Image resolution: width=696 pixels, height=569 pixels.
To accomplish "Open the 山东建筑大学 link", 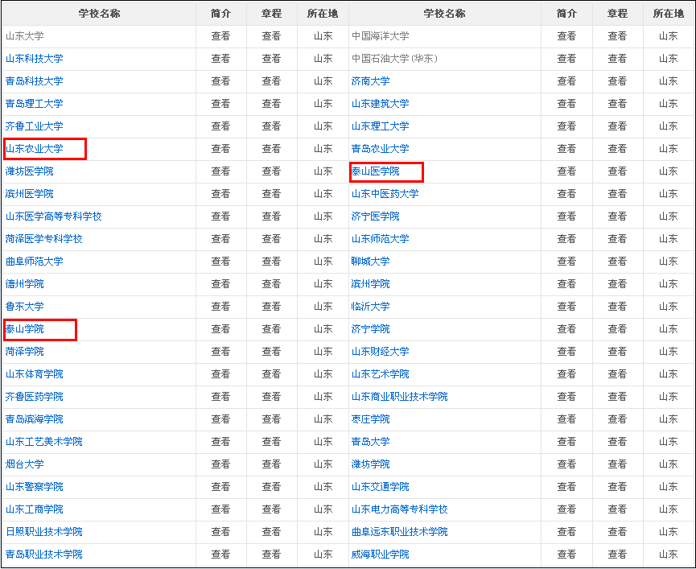I will (x=381, y=104).
